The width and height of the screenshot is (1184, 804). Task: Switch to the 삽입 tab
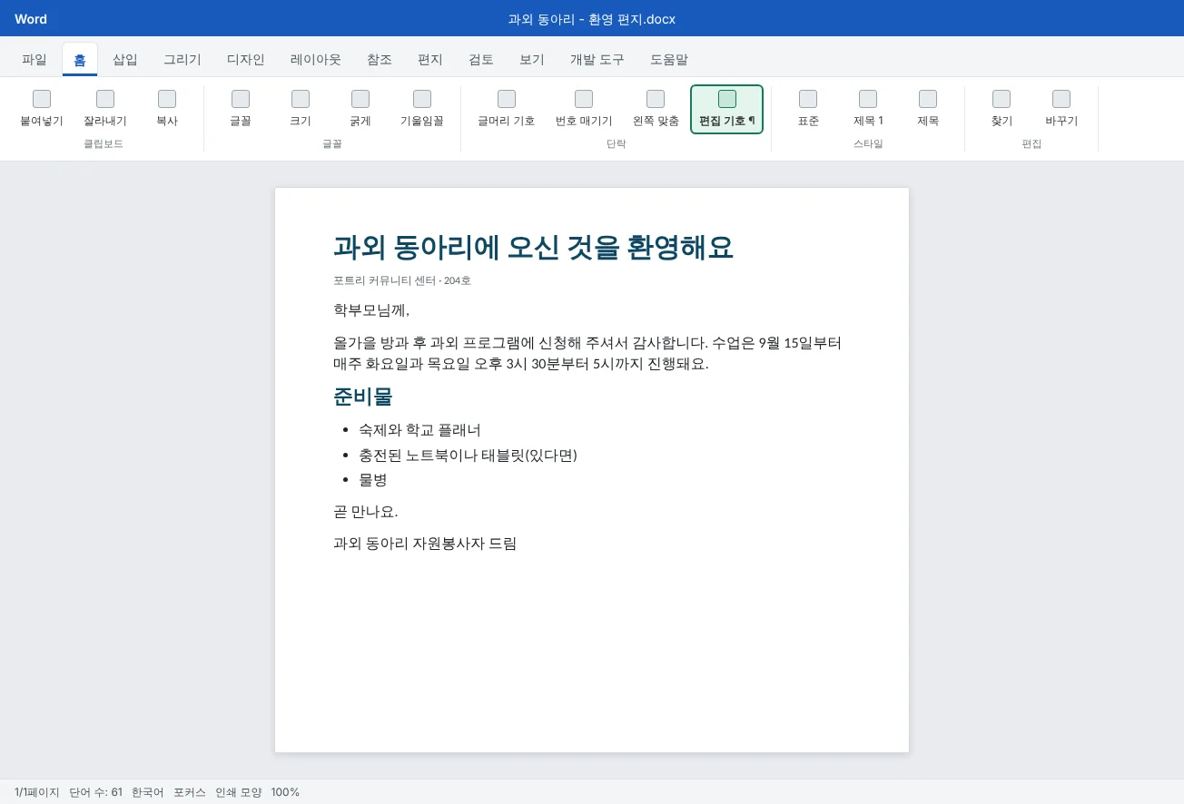[x=125, y=59]
